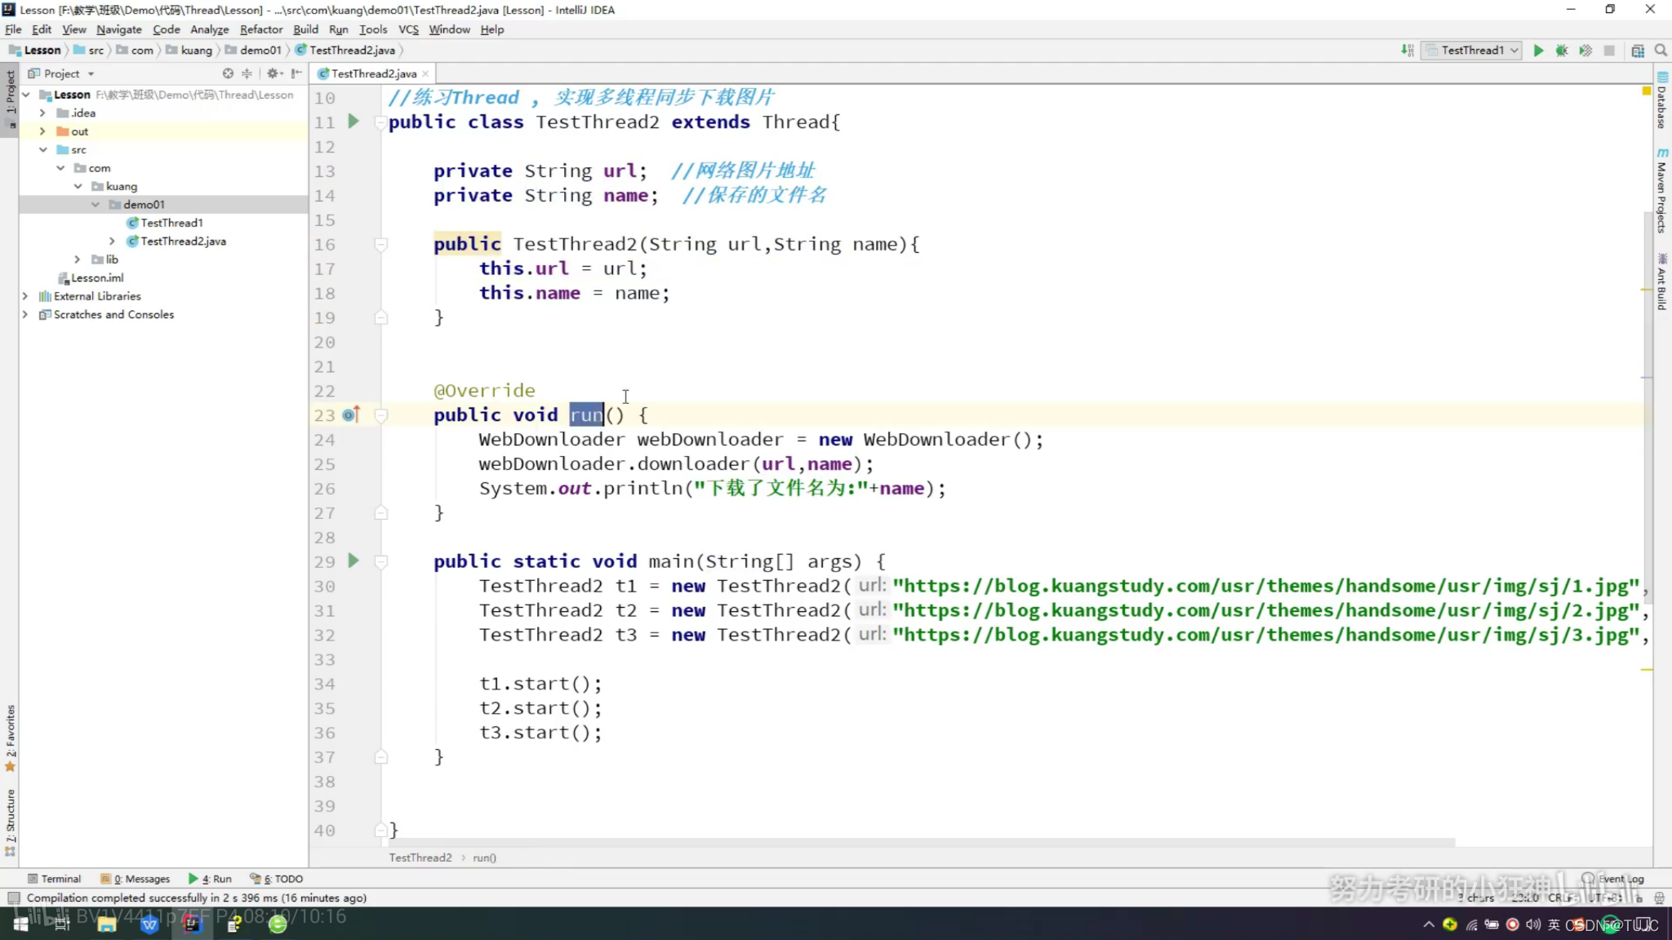Screen dimensions: 1672x940
Task: Click analysis status indicator at top of error stripe
Action: point(1647,91)
